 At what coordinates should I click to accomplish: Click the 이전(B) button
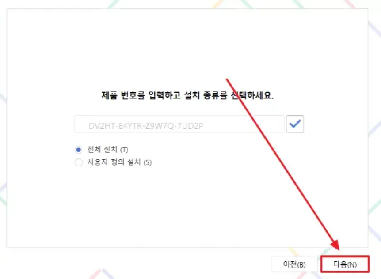(x=294, y=264)
